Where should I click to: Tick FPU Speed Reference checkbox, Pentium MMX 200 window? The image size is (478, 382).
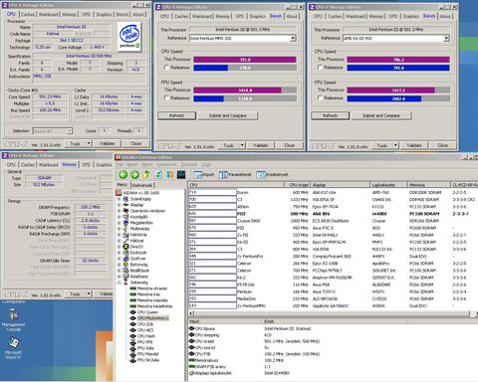point(167,98)
